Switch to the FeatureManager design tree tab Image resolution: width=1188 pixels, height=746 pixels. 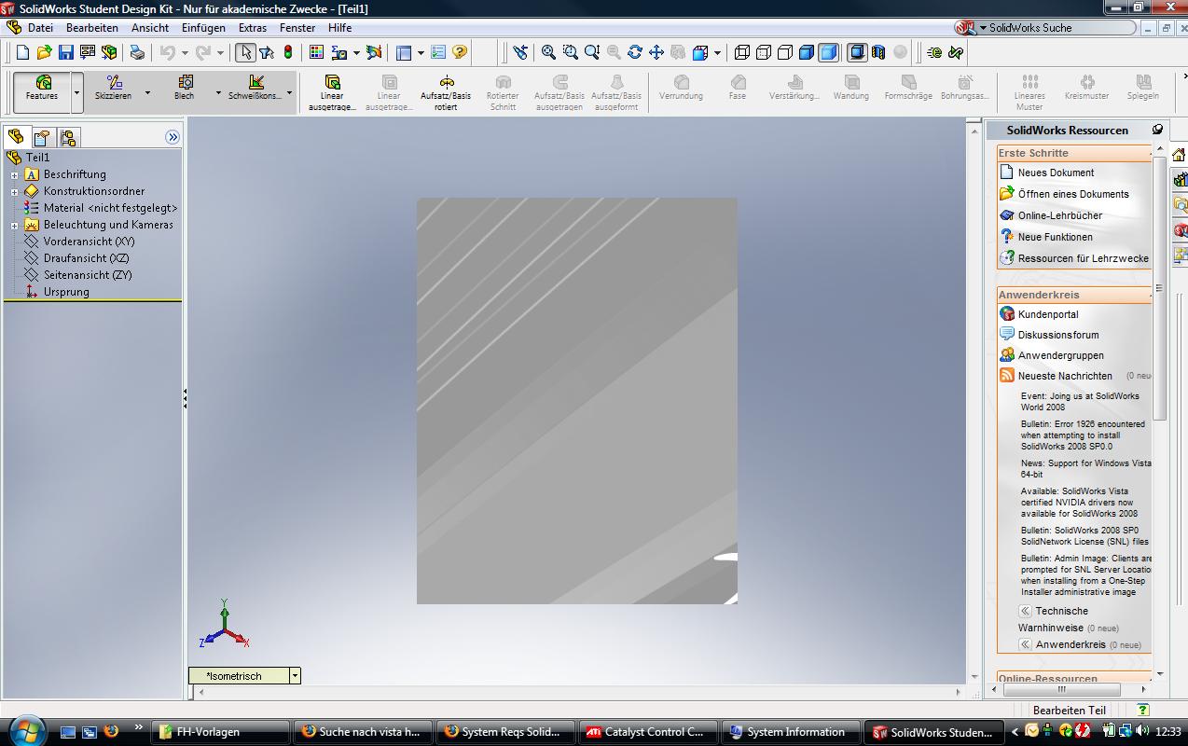(16, 137)
